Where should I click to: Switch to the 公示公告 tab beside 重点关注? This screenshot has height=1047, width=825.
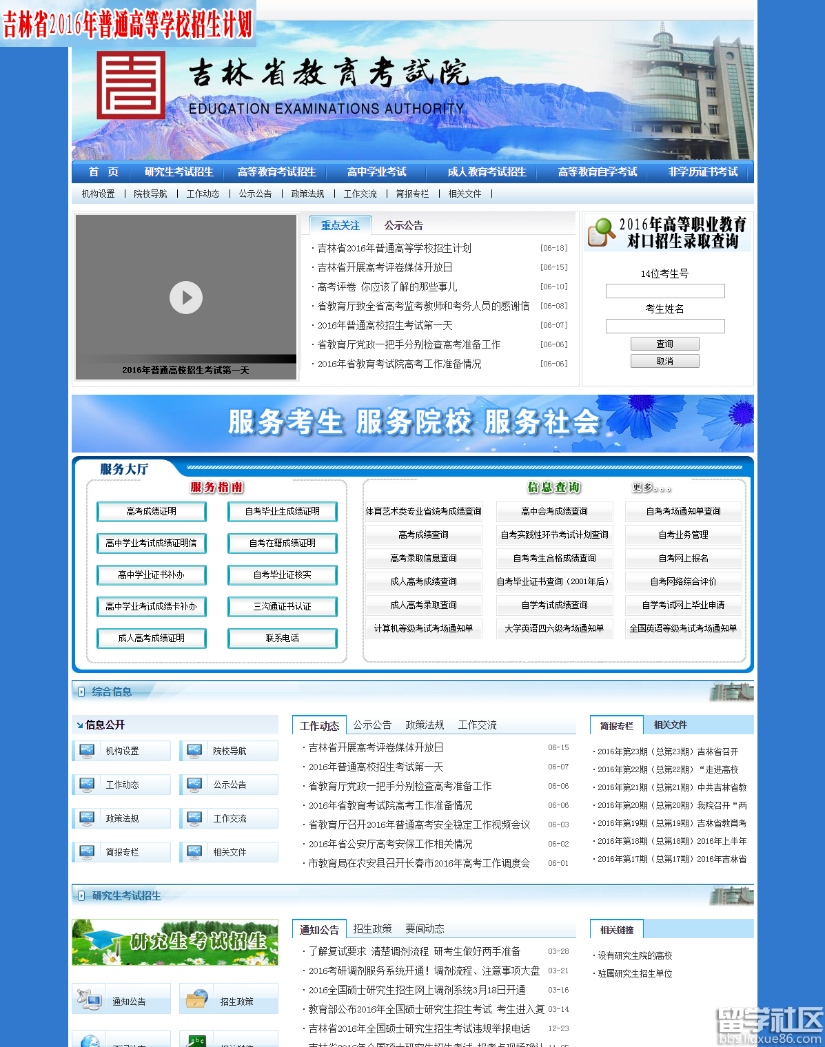point(404,225)
